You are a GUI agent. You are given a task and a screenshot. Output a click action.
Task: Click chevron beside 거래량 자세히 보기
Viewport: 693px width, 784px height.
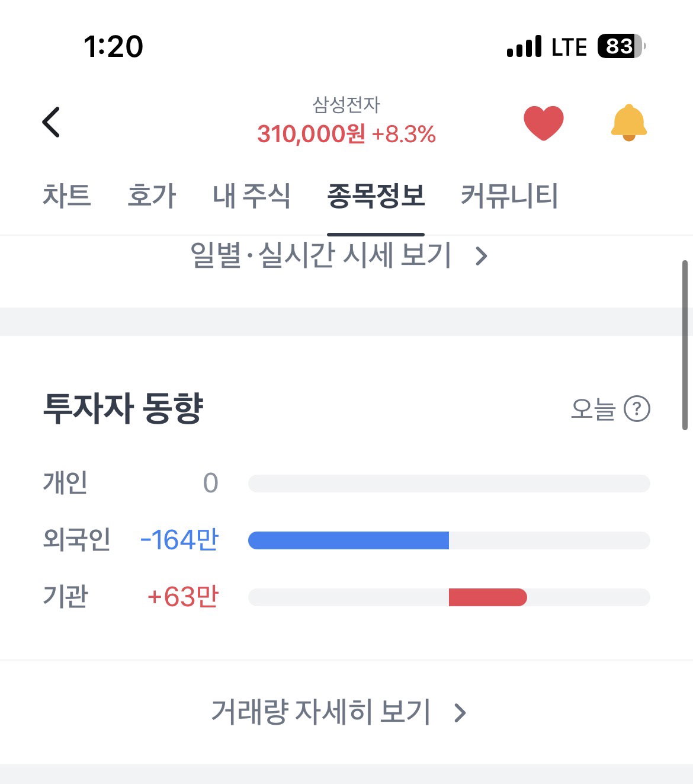[460, 713]
